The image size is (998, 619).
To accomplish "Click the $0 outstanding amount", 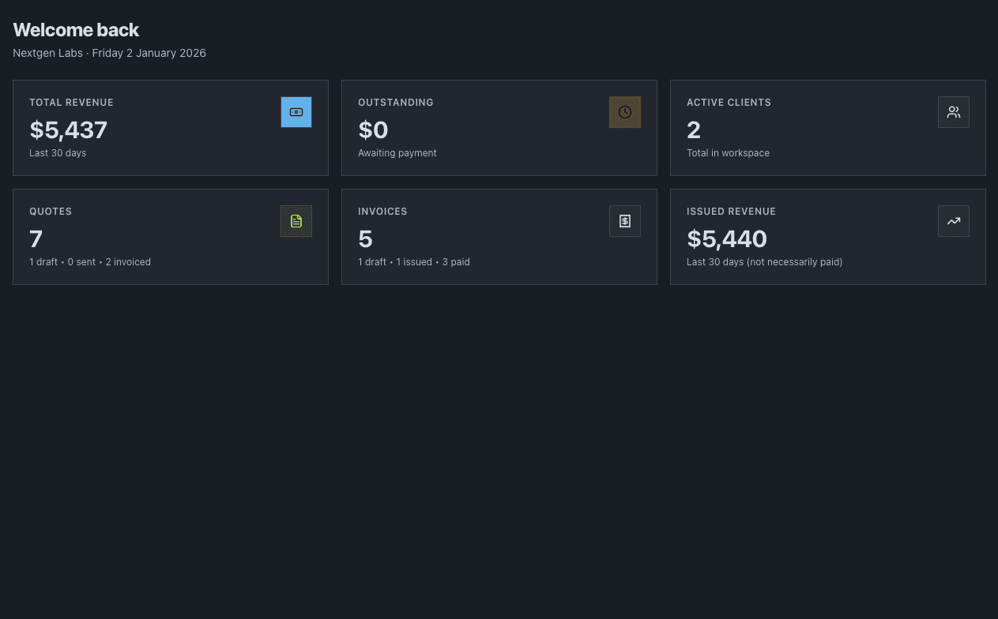I will [373, 129].
